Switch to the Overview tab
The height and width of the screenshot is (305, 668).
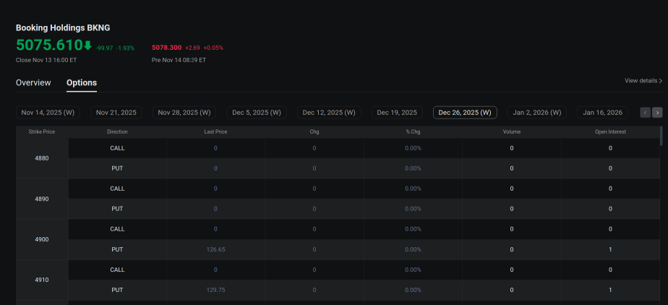point(33,82)
